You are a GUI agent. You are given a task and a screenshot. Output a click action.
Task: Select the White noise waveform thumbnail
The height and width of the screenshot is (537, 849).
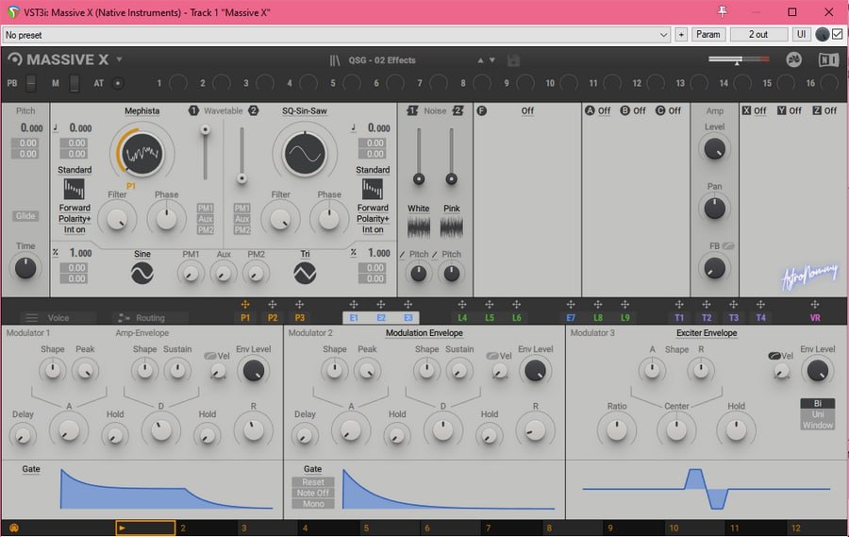pos(419,227)
